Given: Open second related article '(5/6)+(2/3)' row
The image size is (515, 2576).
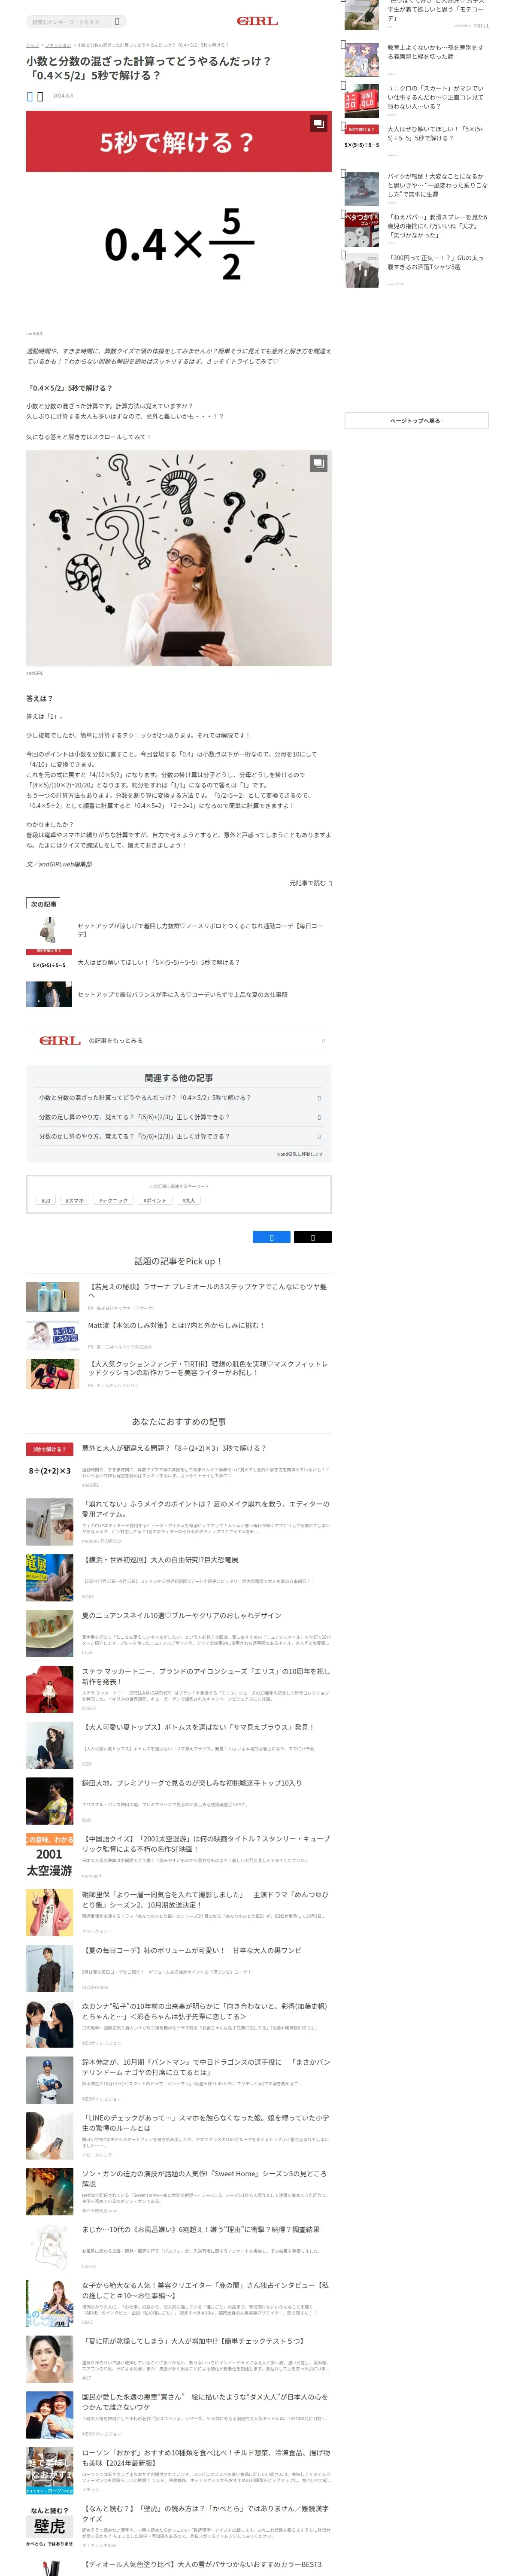Looking at the screenshot, I should click(x=179, y=1117).
